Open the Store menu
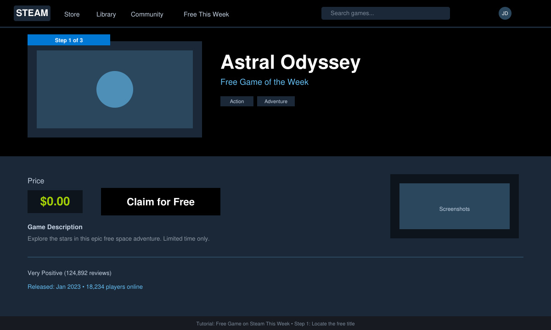The image size is (551, 330). point(72,14)
